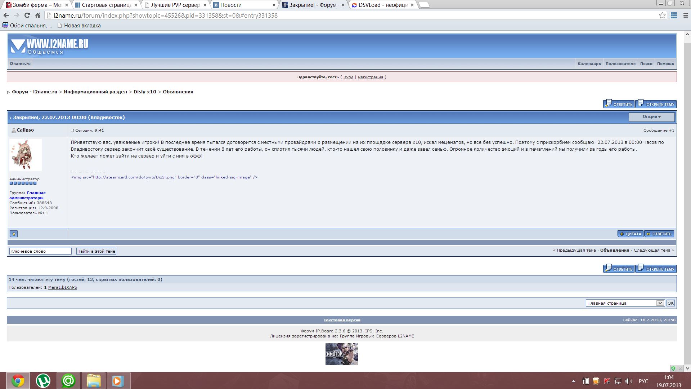Open Помощь in forum menu

[x=665, y=64]
